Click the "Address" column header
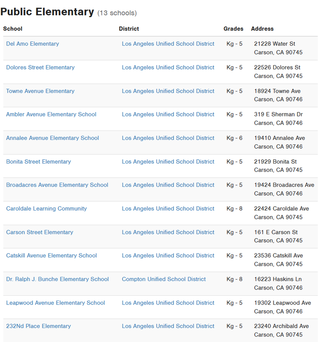Viewport: 318px width, 342px height. point(262,29)
